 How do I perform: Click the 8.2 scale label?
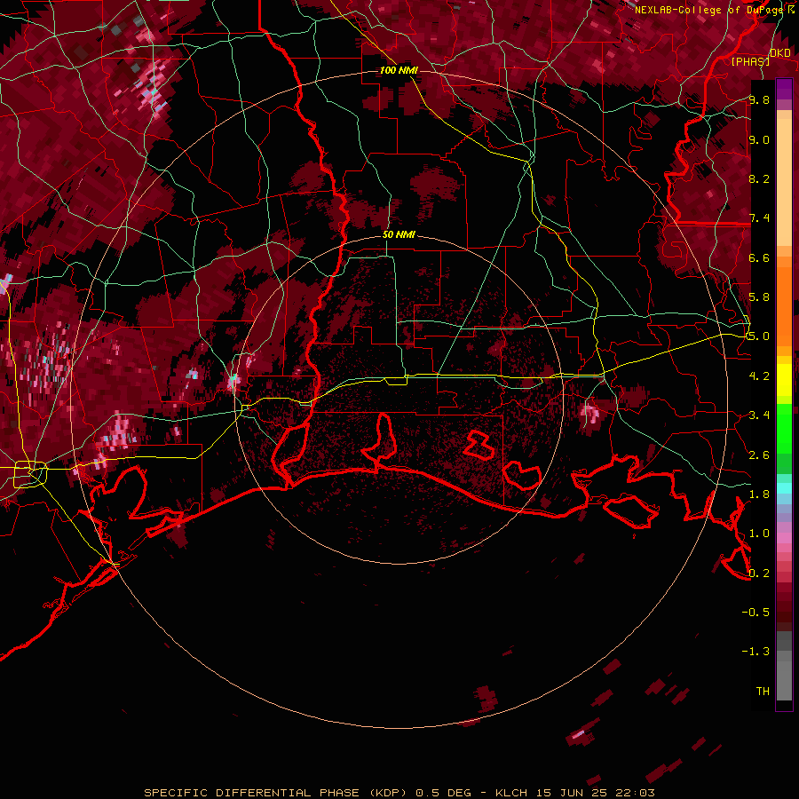pyautogui.click(x=759, y=178)
